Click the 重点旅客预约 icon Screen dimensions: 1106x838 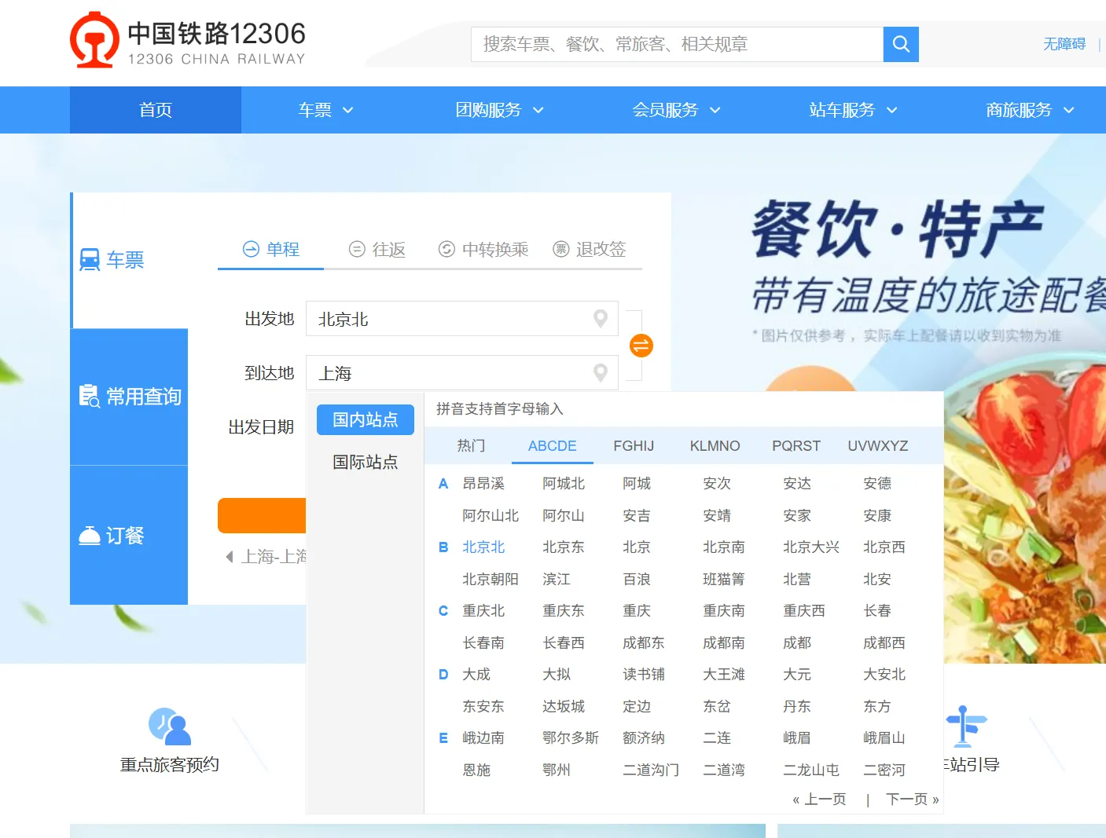click(x=169, y=726)
